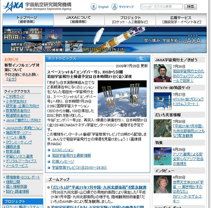Open the JAXA2025/長期ビジョン link
This screenshot has height=208, width=211.
coord(24,128)
